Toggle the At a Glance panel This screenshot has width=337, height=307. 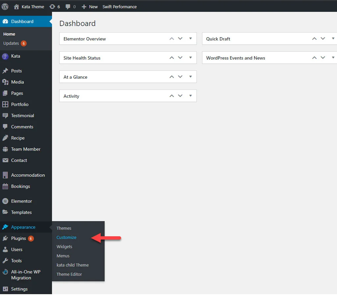pos(191,77)
